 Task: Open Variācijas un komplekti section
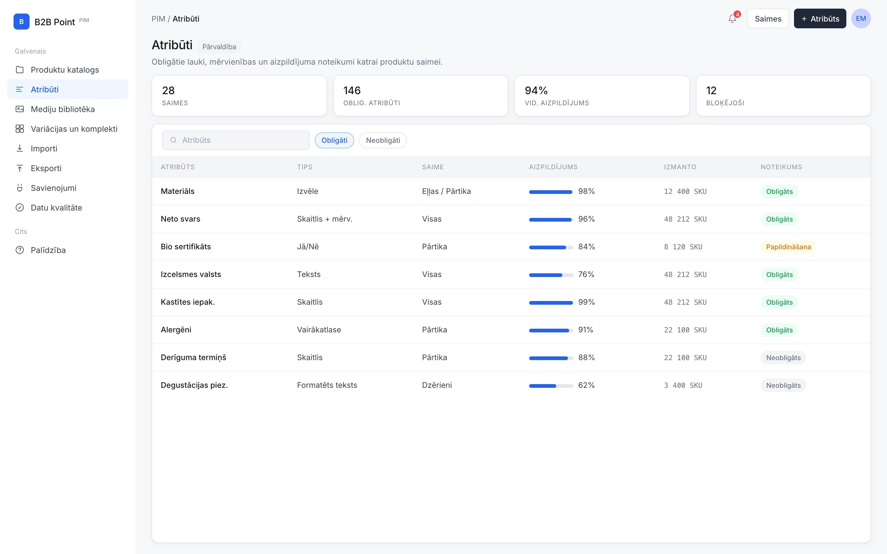click(68, 129)
